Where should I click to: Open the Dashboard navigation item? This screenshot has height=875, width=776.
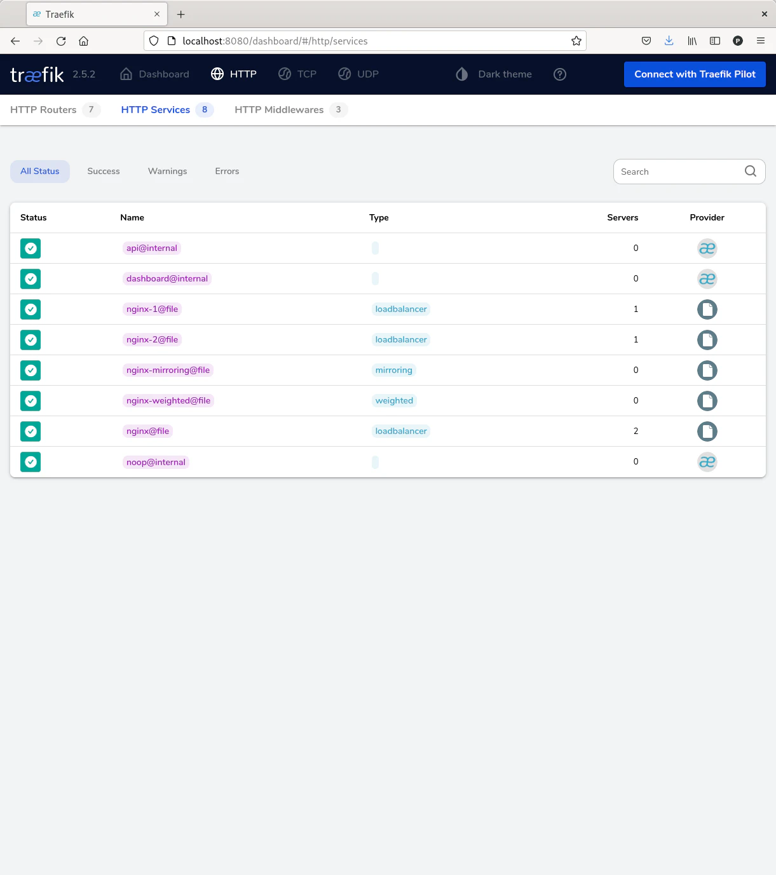coord(154,74)
